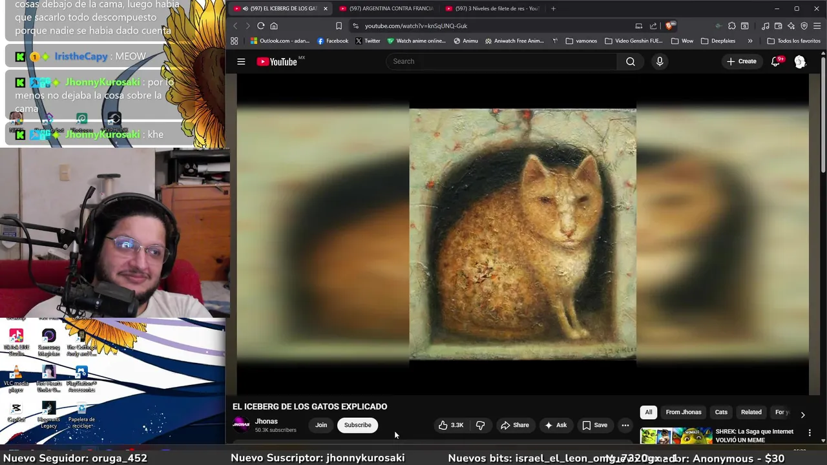The width and height of the screenshot is (827, 465).
Task: Open the YouTube hamburger guide menu
Action: tap(241, 61)
